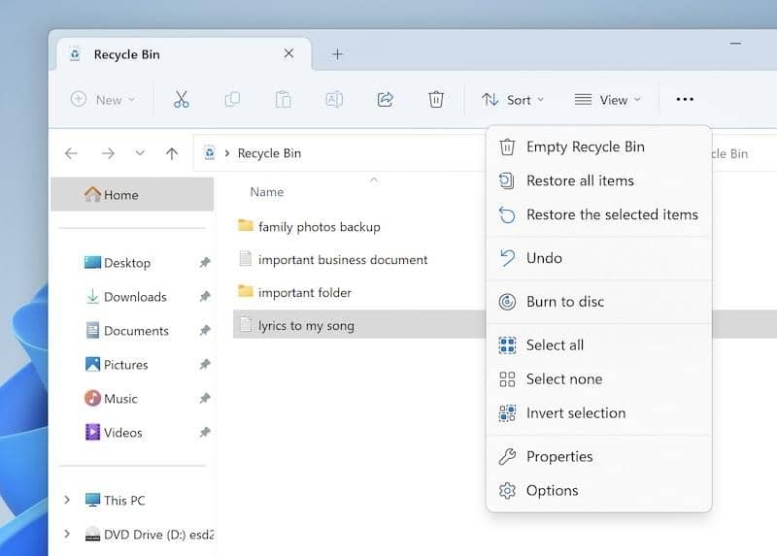The image size is (777, 556).
Task: Open the Sort dropdown
Action: point(513,100)
